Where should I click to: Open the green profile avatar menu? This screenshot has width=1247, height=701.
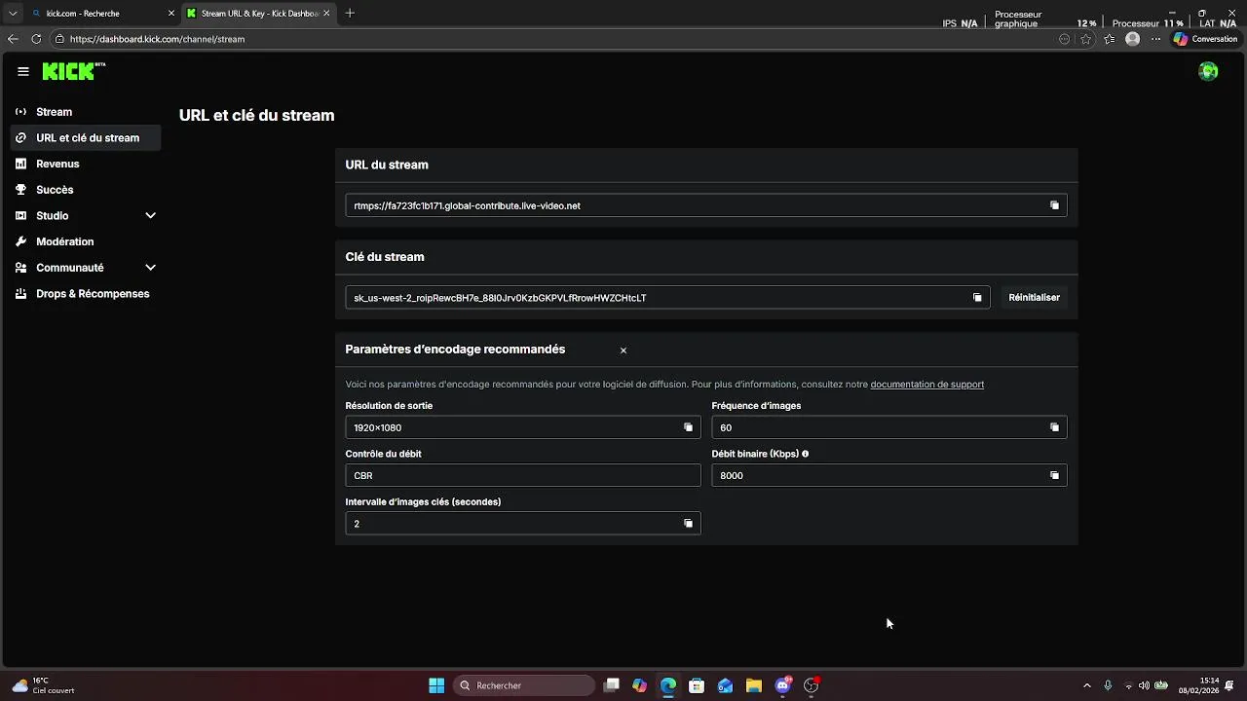pos(1208,71)
